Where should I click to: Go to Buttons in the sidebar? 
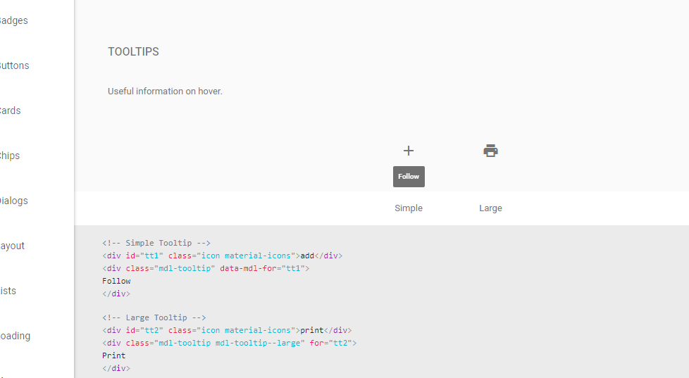pyautogui.click(x=14, y=65)
